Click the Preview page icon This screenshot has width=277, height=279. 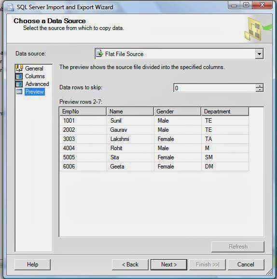19,92
